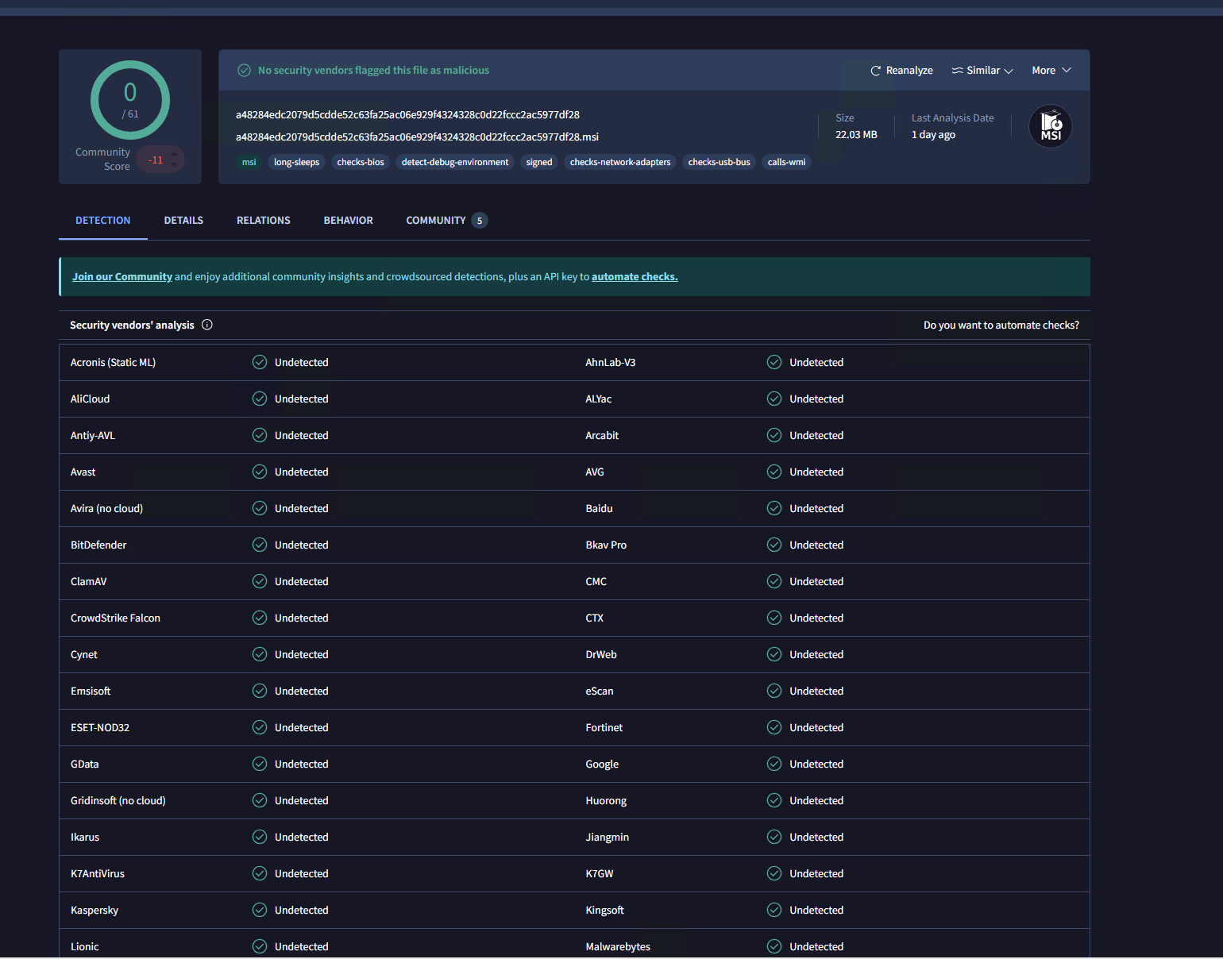Click the long-sleeps tag
The image size is (1223, 959).
[x=297, y=162]
